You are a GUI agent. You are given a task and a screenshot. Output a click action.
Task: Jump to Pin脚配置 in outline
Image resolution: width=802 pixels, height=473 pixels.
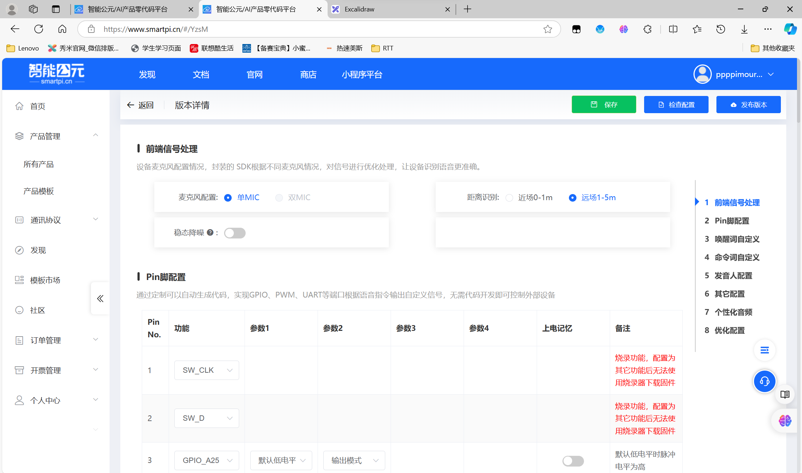pyautogui.click(x=732, y=221)
